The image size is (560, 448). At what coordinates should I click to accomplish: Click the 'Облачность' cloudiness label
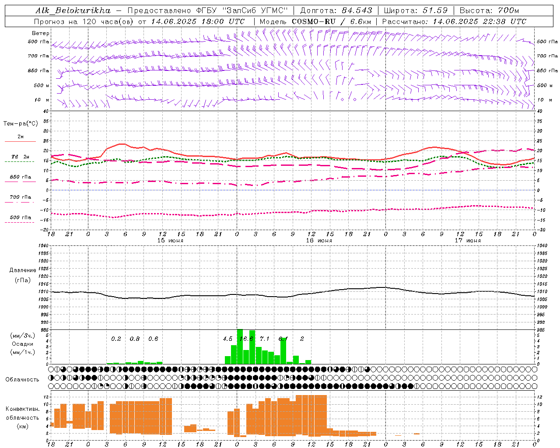(22, 379)
